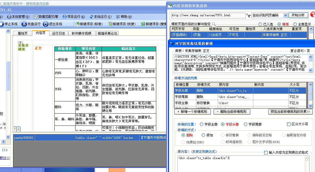The width and height of the screenshot is (315, 172).
Task: Click the 新建项目 (快捷) icon
Action: coord(110,24)
